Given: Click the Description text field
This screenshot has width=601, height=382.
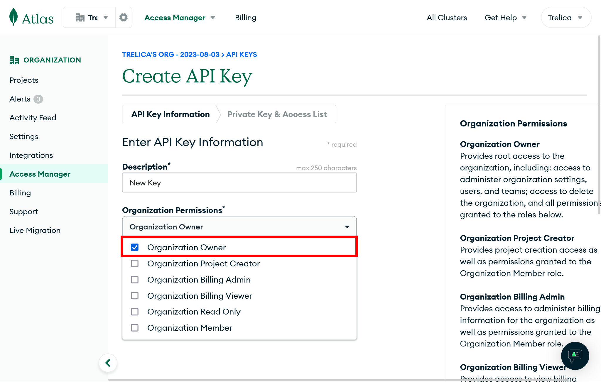Looking at the screenshot, I should pos(239,182).
